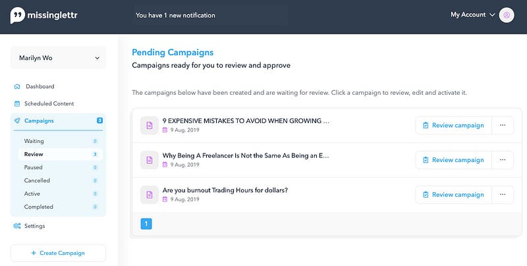This screenshot has width=527, height=266.
Task: Expand the Marilyn Wo workspace dropdown
Action: 59,58
